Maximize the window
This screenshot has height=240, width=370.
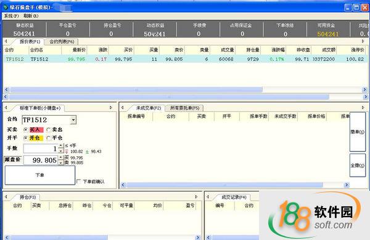(356, 7)
